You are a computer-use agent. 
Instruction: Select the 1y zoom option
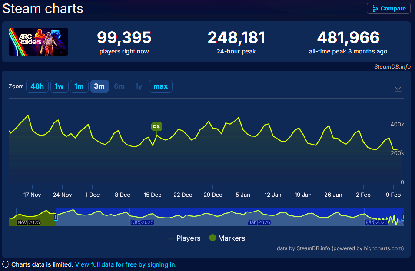tap(139, 86)
